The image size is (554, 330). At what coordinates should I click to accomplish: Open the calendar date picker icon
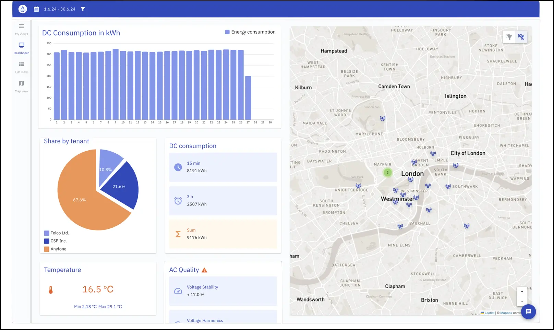coord(36,9)
